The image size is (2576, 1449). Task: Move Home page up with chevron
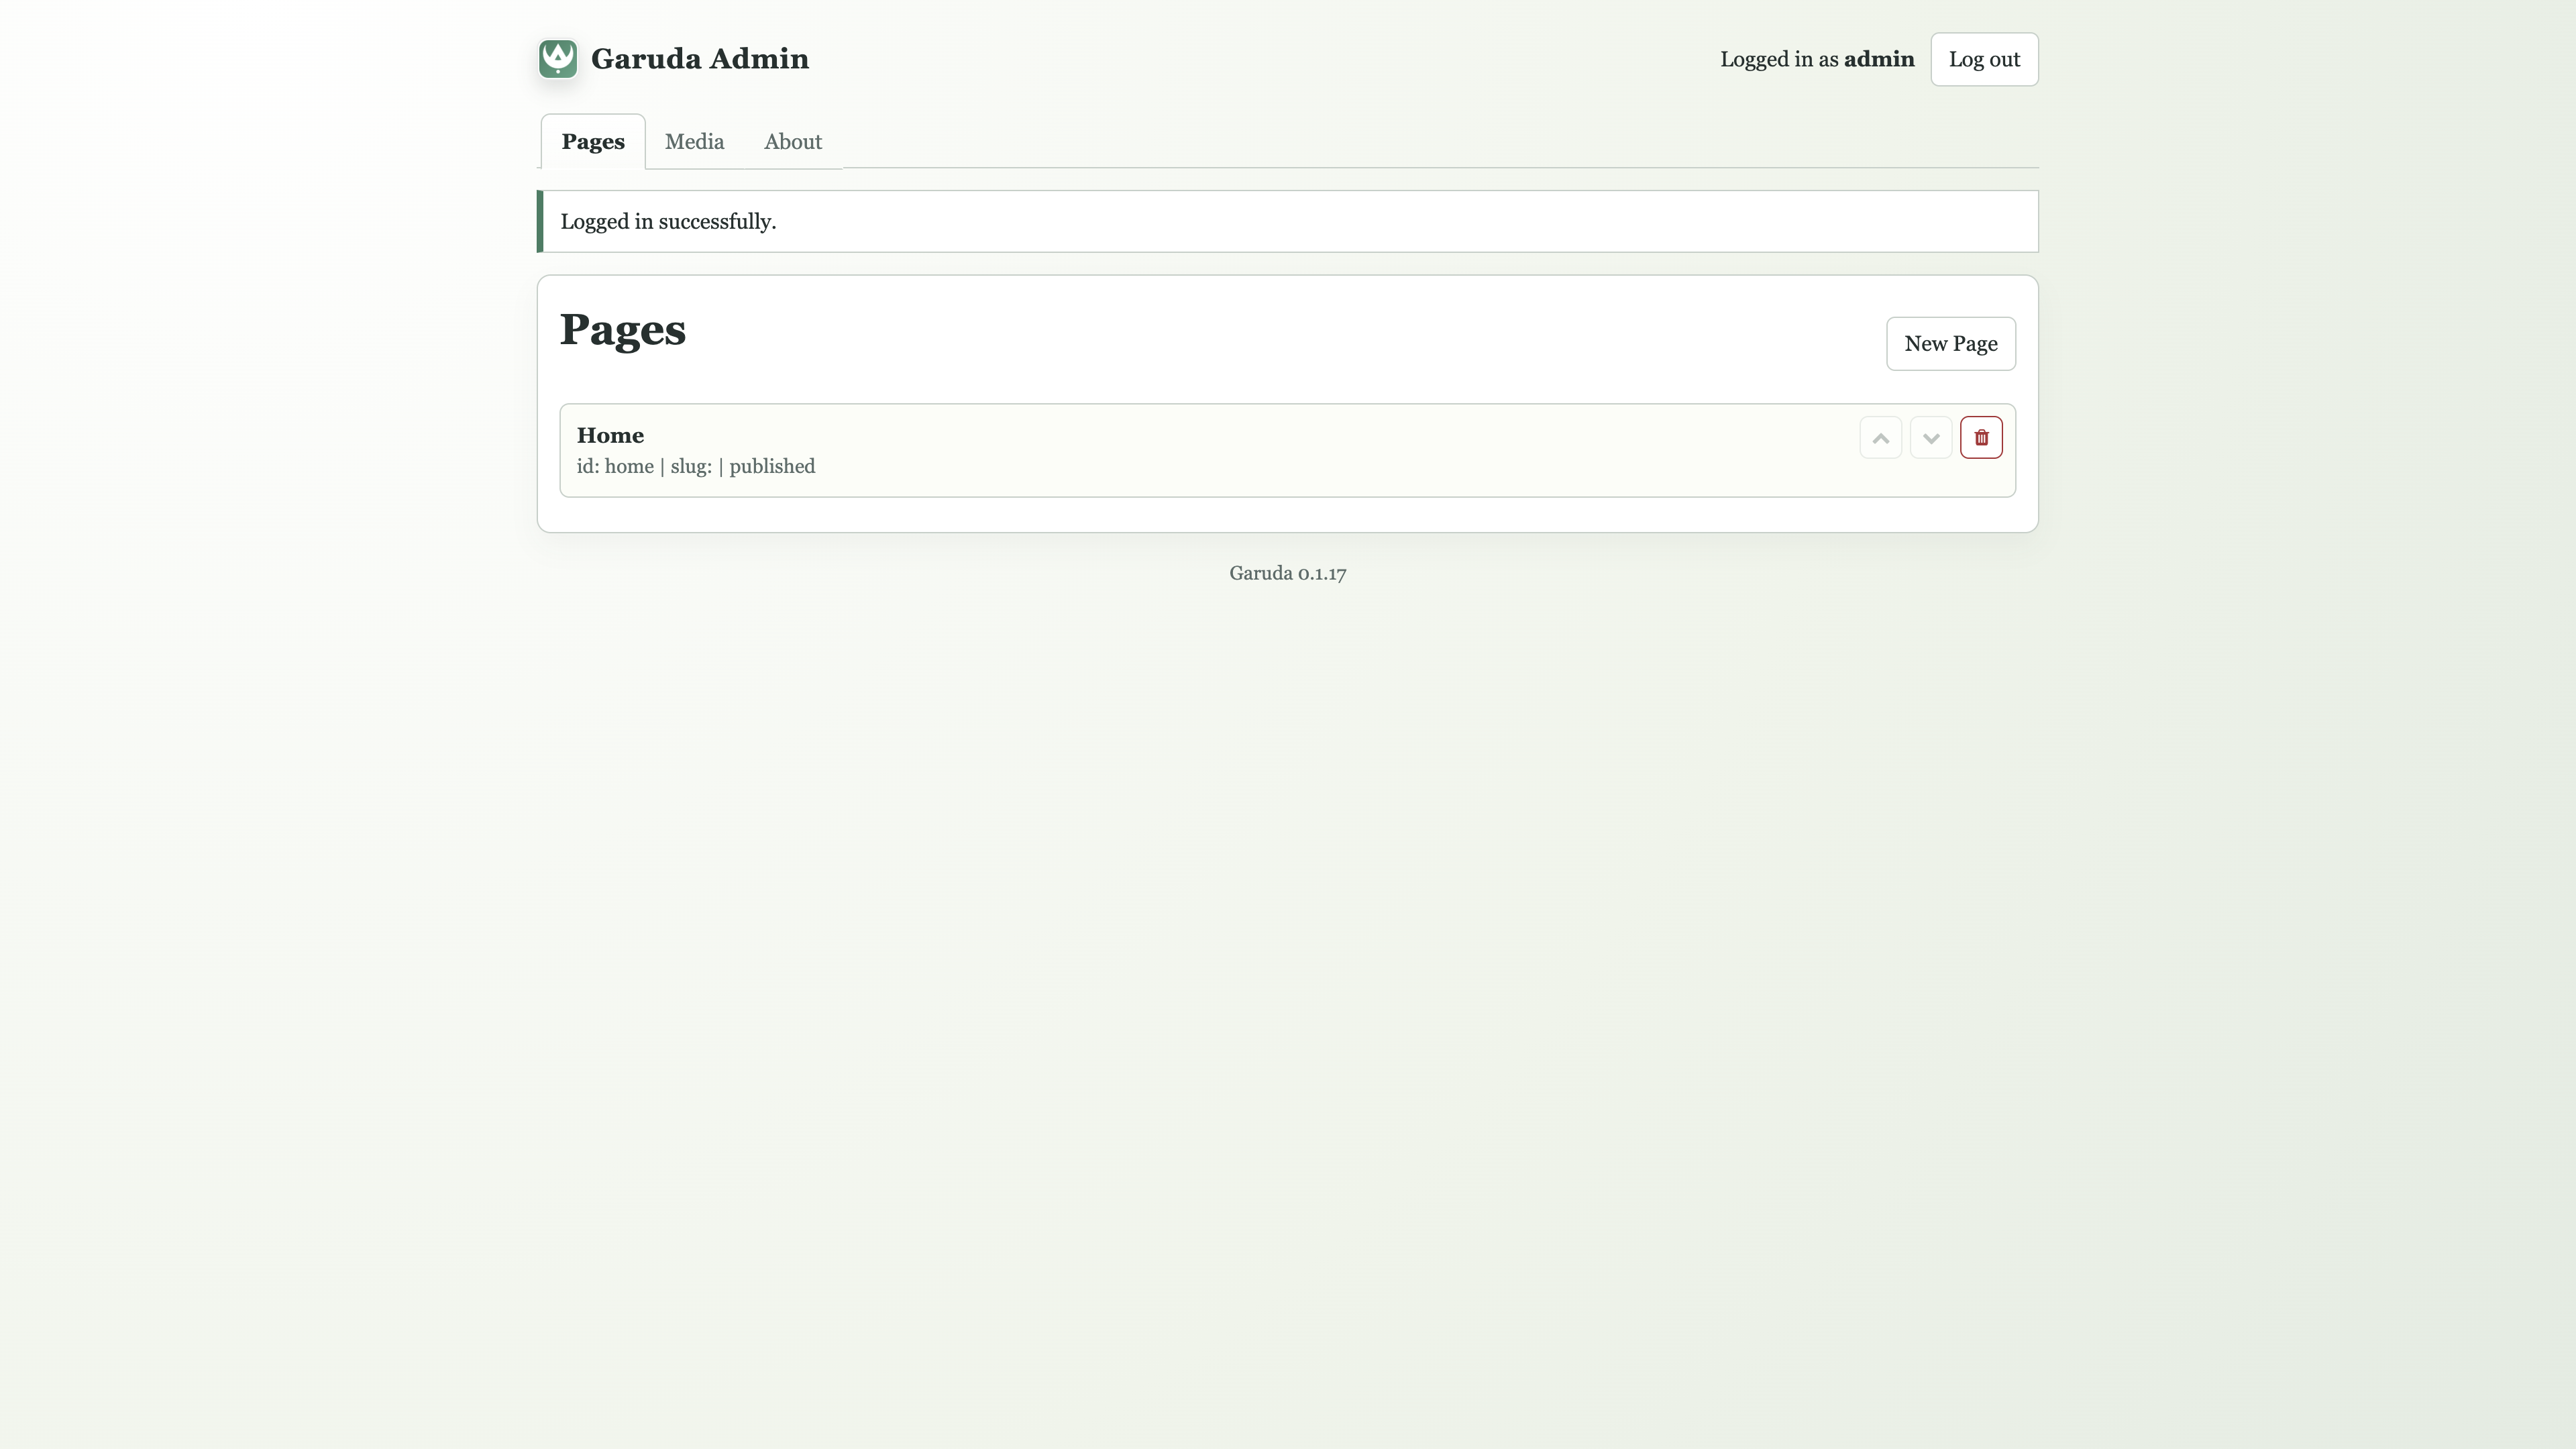click(1880, 438)
